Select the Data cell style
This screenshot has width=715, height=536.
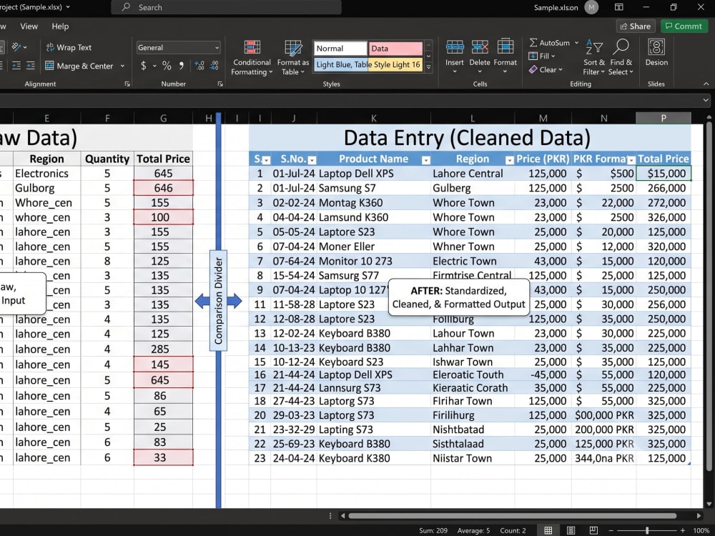pyautogui.click(x=395, y=49)
